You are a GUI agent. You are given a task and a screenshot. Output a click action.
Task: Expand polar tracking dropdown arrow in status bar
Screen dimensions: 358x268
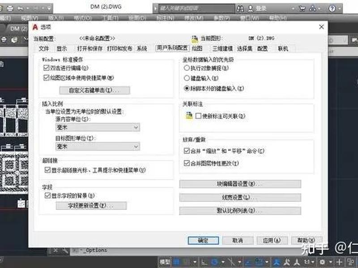222,262
